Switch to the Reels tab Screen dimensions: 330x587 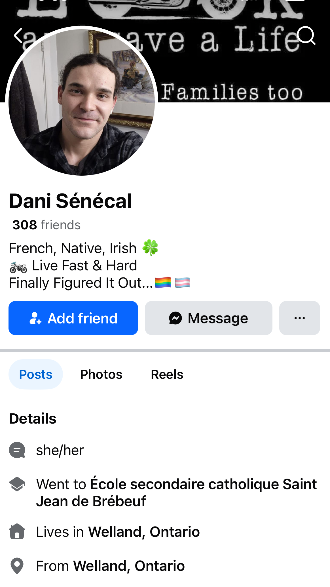pyautogui.click(x=167, y=374)
